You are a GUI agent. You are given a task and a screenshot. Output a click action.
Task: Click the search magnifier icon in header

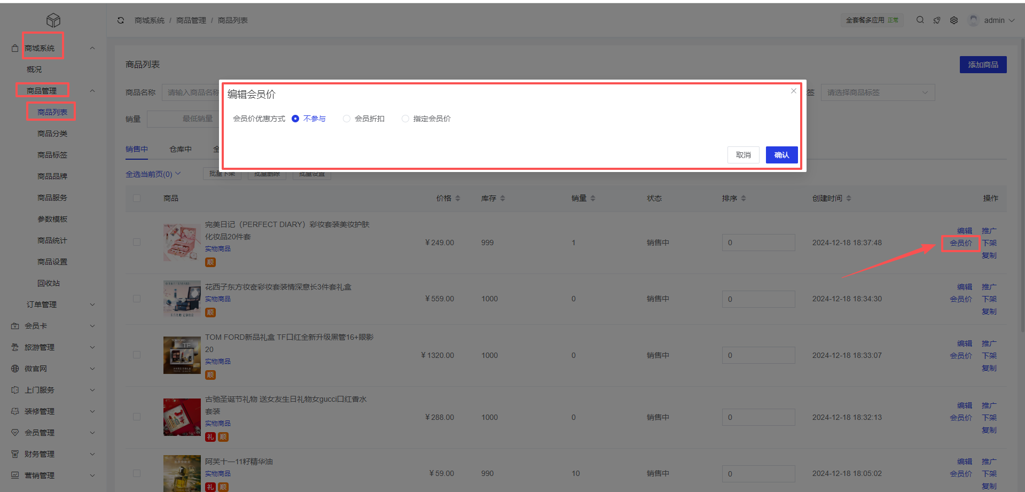[920, 20]
